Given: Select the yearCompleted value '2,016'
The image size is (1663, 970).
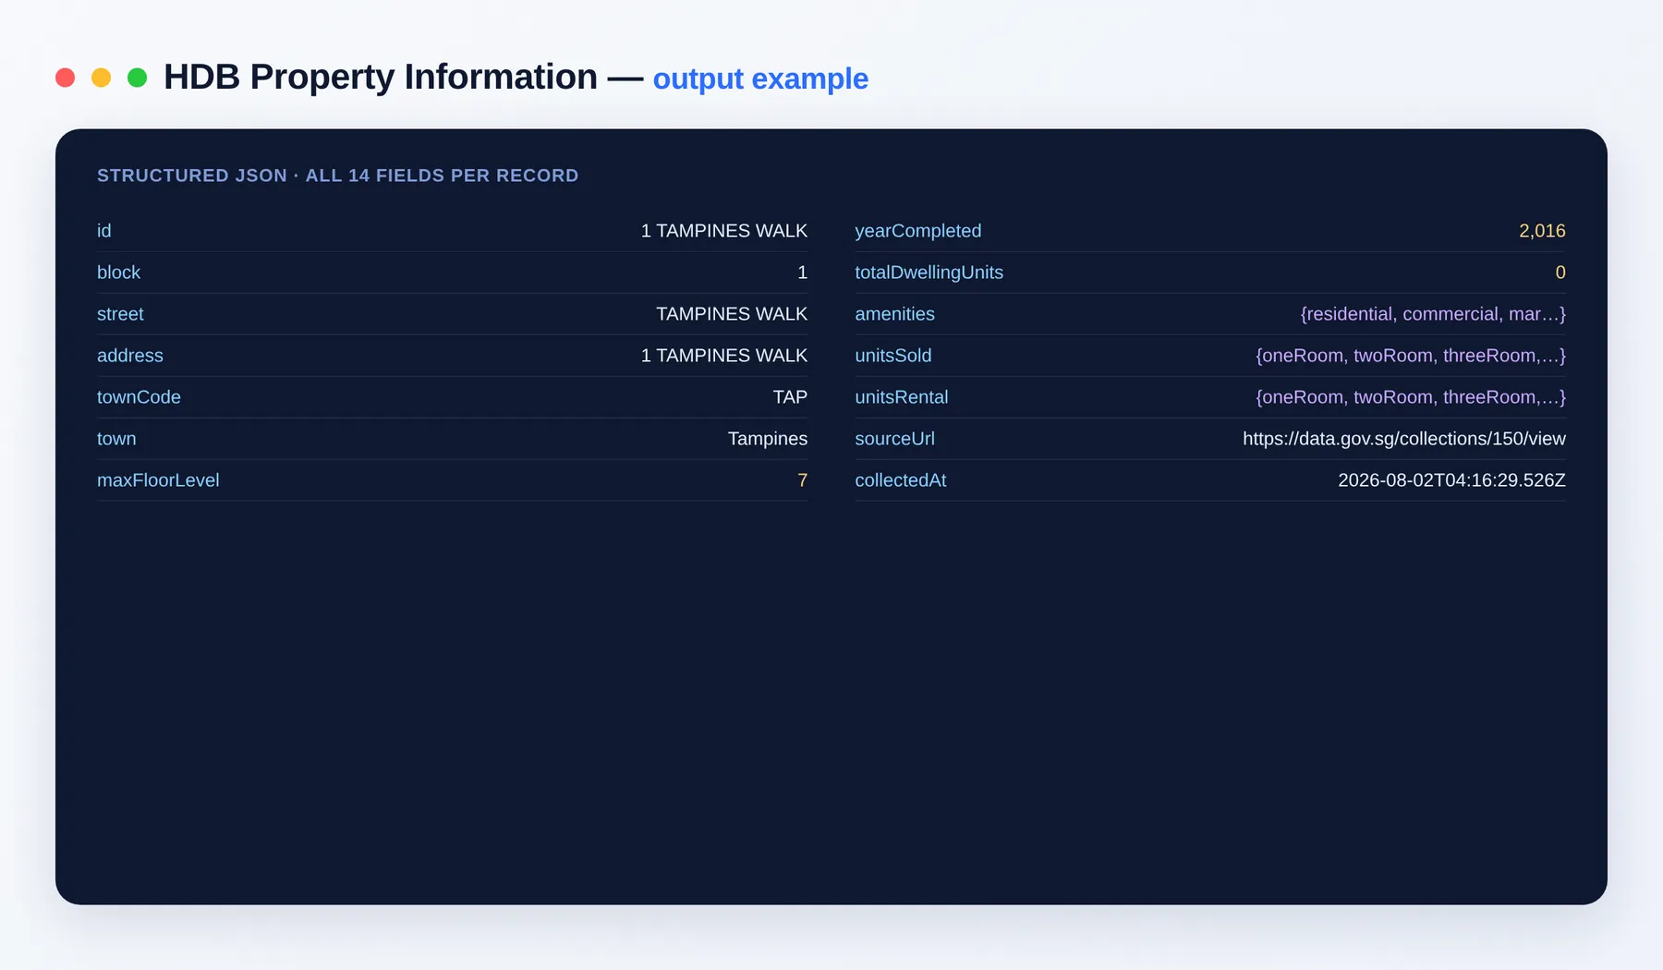Looking at the screenshot, I should click(1542, 231).
